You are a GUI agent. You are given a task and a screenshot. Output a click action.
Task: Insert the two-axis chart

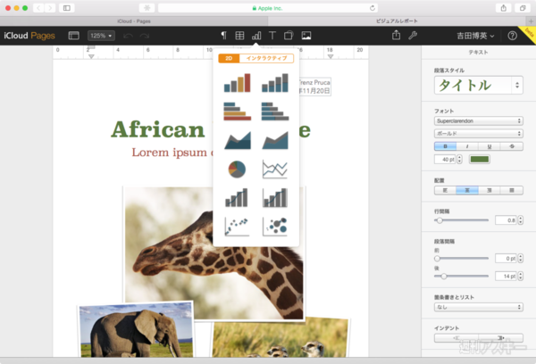point(275,198)
